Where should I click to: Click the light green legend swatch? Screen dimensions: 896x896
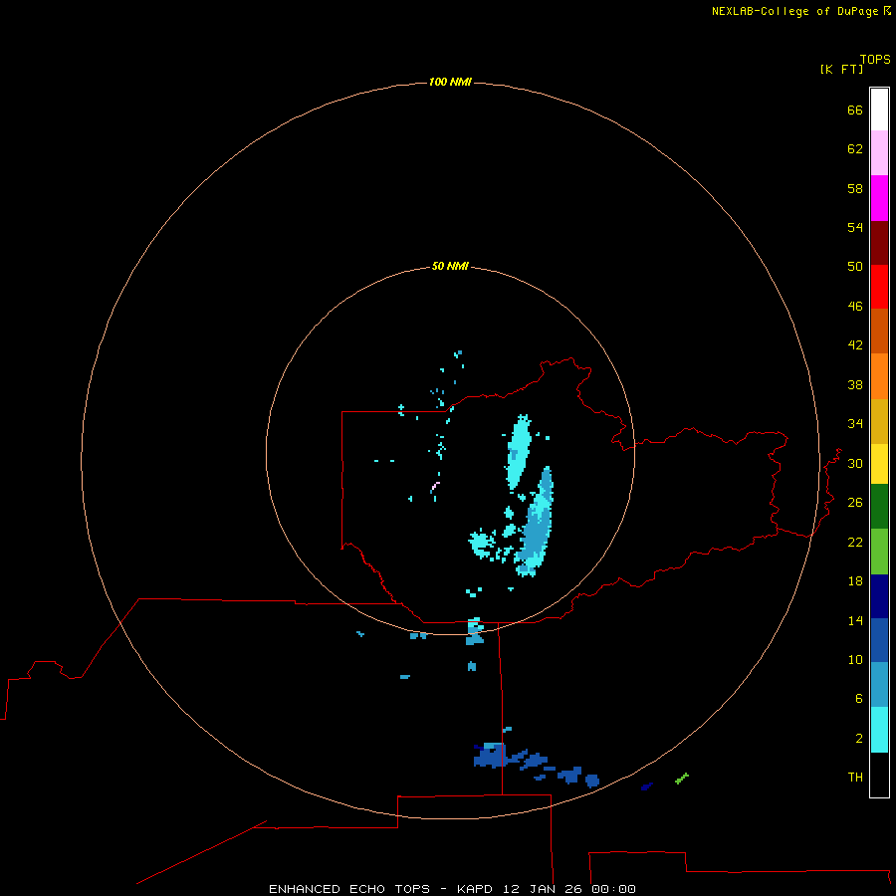point(879,552)
